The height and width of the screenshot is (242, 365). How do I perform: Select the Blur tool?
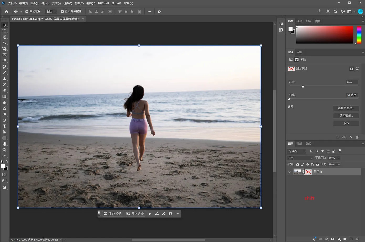4,103
